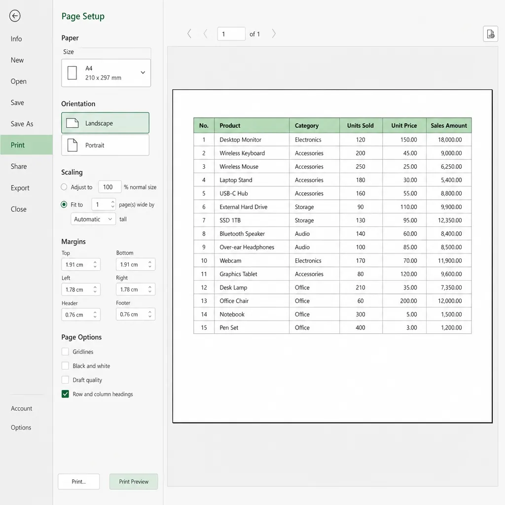Choose Landscape orientation button

(106, 123)
